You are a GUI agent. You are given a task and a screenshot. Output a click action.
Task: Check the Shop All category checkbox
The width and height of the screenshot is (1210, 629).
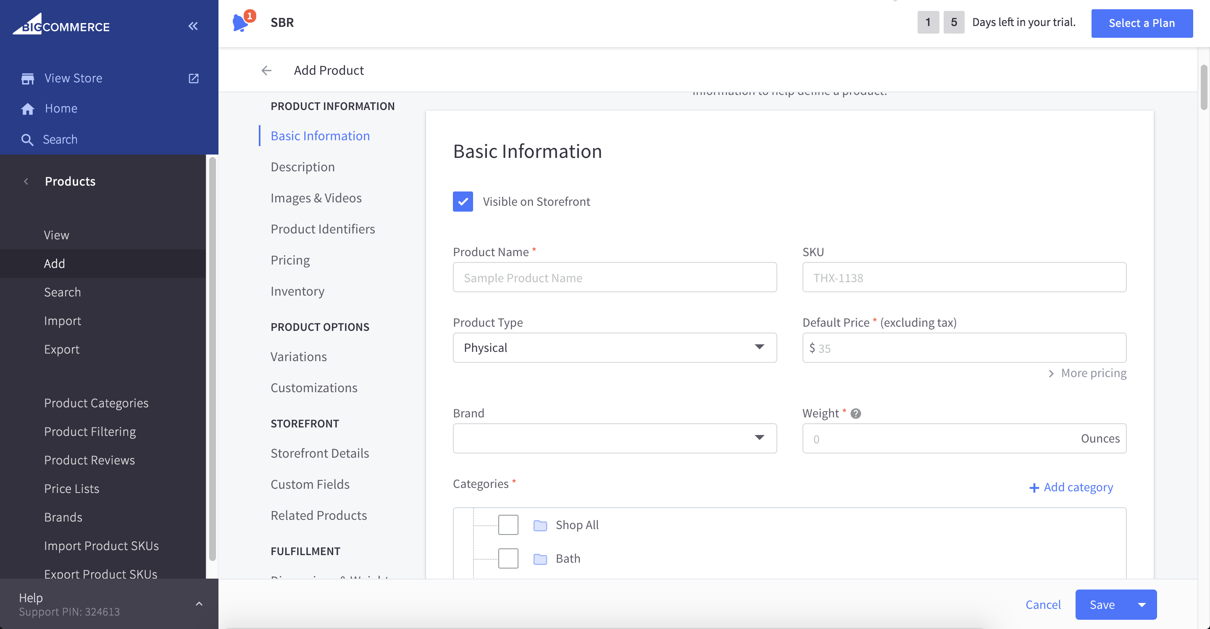(x=508, y=525)
